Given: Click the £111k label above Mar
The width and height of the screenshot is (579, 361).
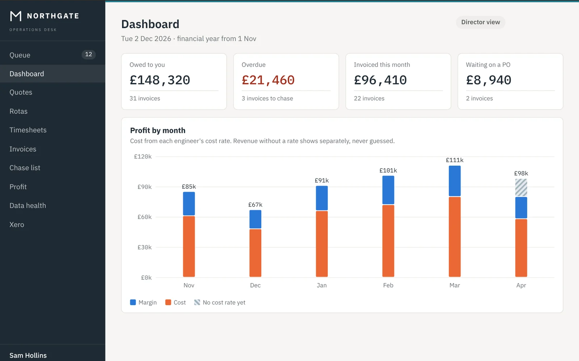Looking at the screenshot, I should (x=455, y=160).
